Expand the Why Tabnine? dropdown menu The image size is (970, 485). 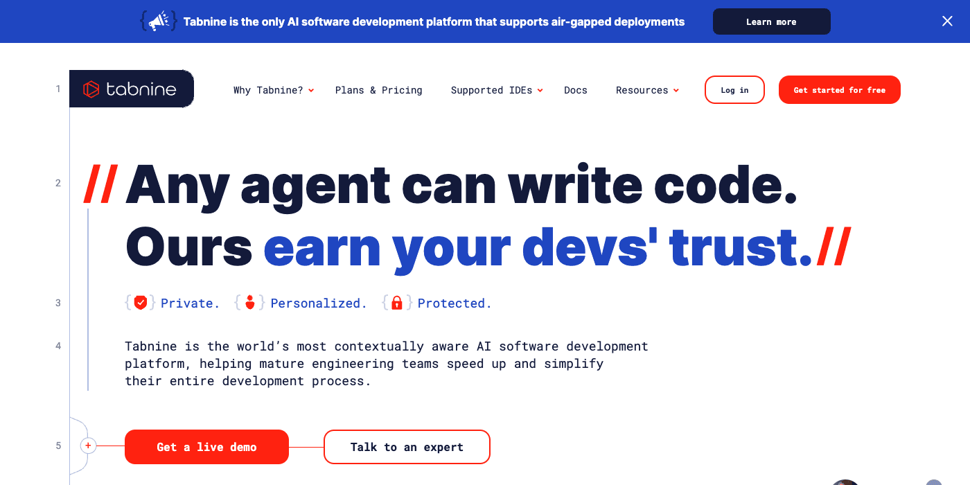(274, 90)
